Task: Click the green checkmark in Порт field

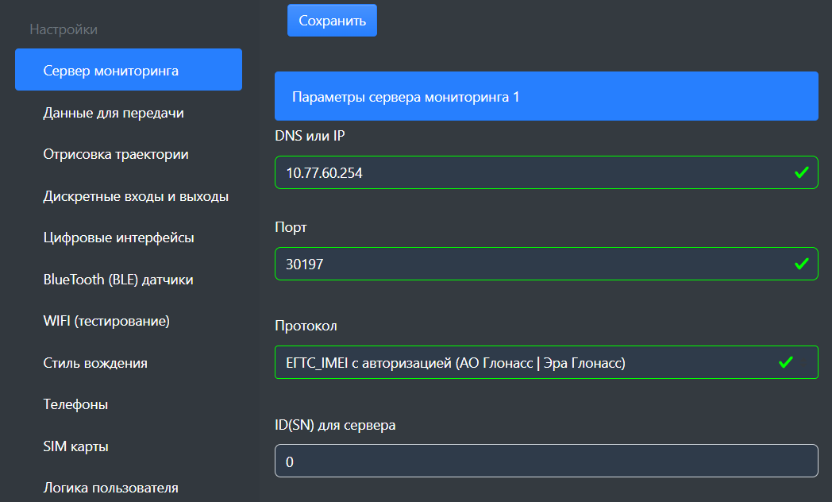Action: point(801,264)
